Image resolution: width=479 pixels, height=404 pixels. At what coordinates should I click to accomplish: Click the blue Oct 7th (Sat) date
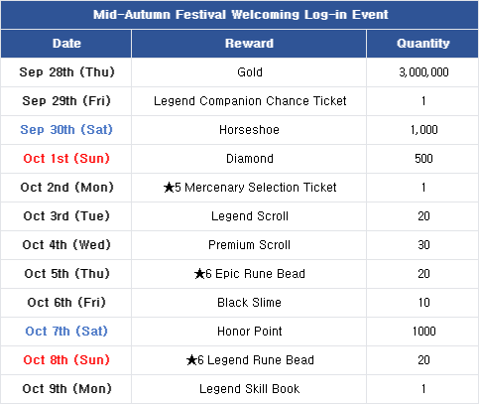click(66, 332)
